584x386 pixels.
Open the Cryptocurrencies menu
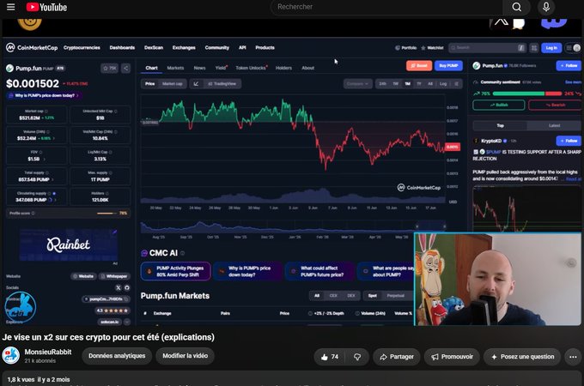82,47
